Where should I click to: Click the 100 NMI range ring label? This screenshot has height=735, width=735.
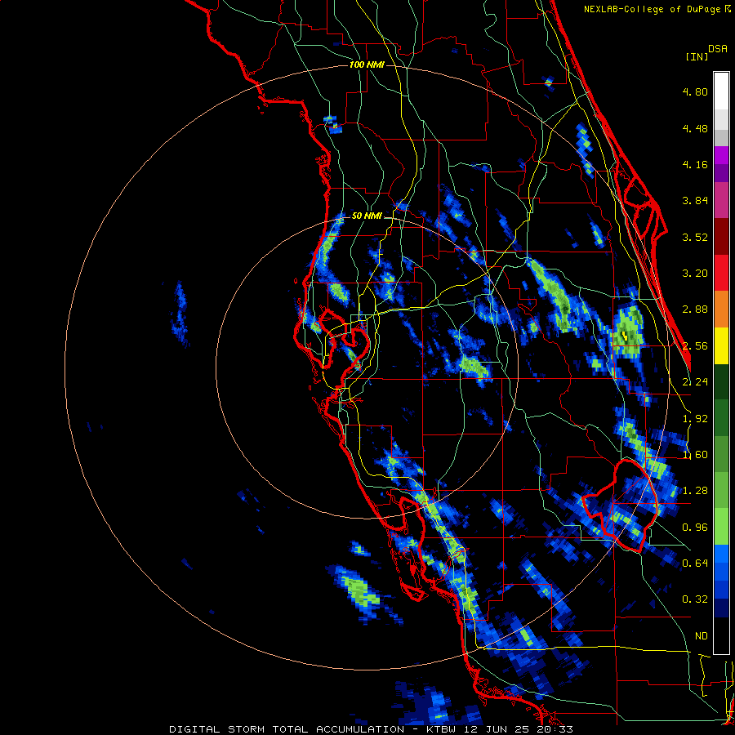(367, 65)
